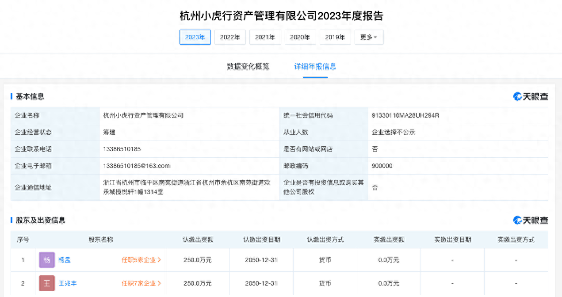Open the 更多 years dropdown
Screen dimensions: 562x297
[x=369, y=37]
